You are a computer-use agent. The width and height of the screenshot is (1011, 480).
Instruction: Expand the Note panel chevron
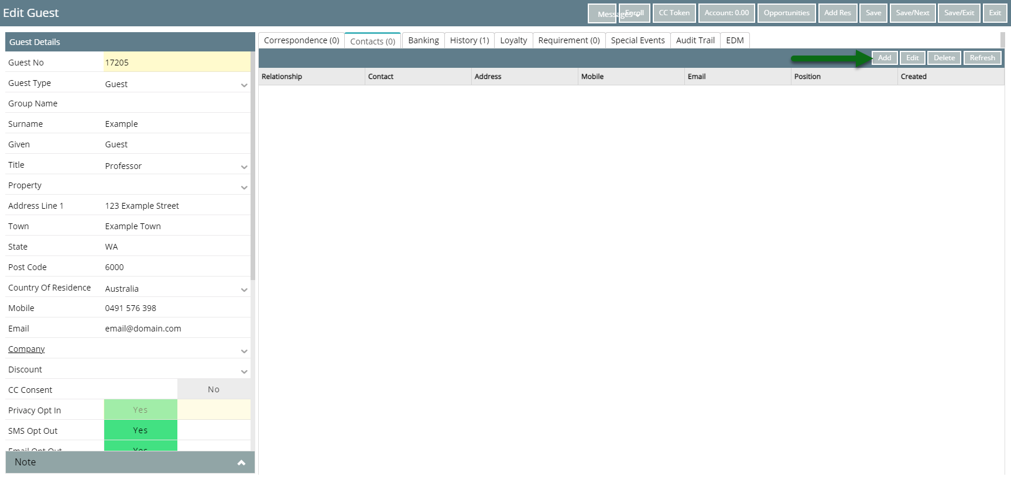pos(241,462)
